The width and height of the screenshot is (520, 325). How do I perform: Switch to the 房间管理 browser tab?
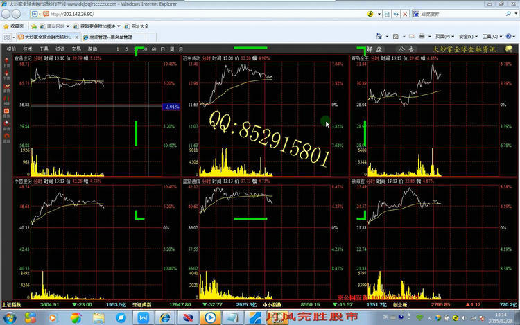coord(111,36)
